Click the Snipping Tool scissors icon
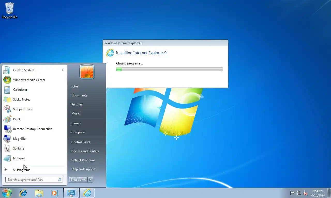Screen dimensions: 331x198 point(7,109)
